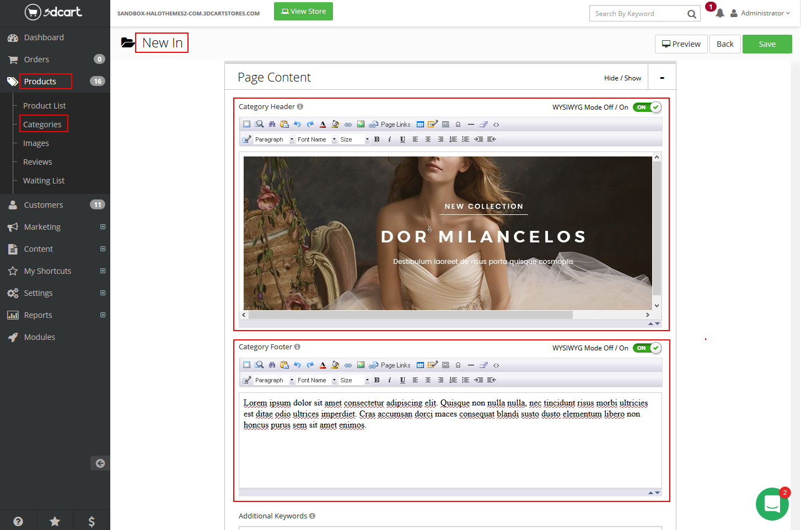Insert table in Category Footer editor
This screenshot has height=530, width=801.
point(420,365)
